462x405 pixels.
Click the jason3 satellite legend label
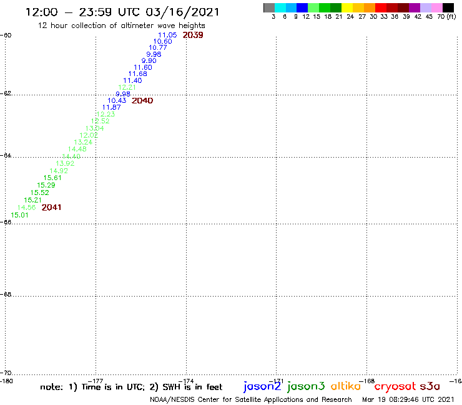click(x=306, y=386)
